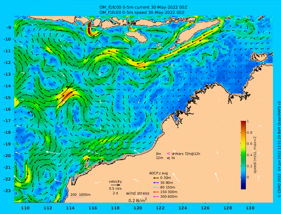This screenshot has width=281, height=214.
Task: Click the magenta 0m drifter arrowhead icon
Action: coord(169,153)
